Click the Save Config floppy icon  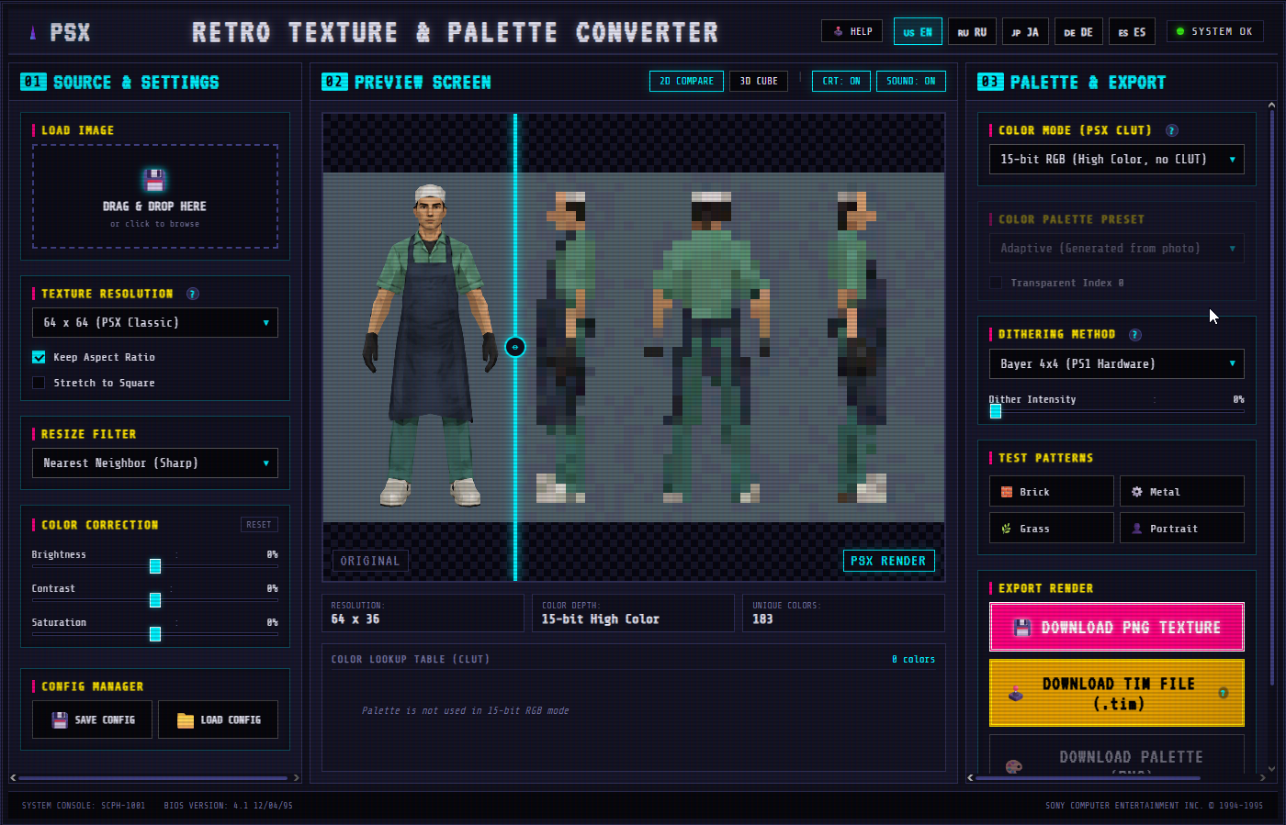tap(60, 720)
